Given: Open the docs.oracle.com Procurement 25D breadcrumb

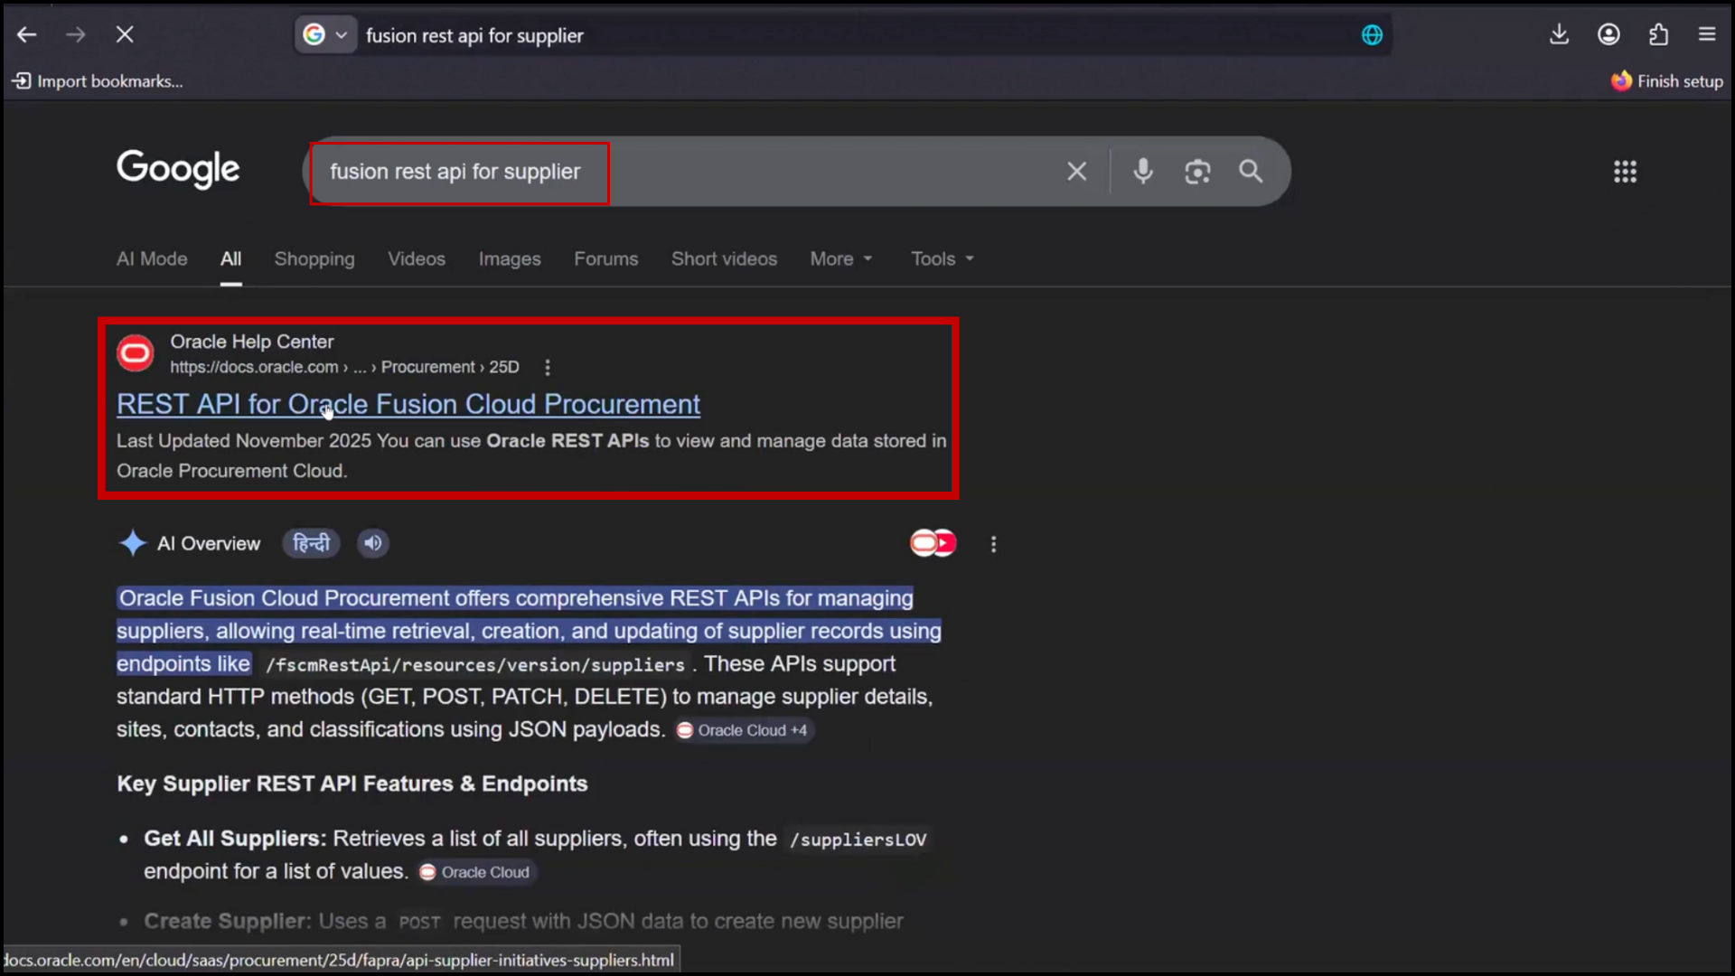Looking at the screenshot, I should (344, 367).
